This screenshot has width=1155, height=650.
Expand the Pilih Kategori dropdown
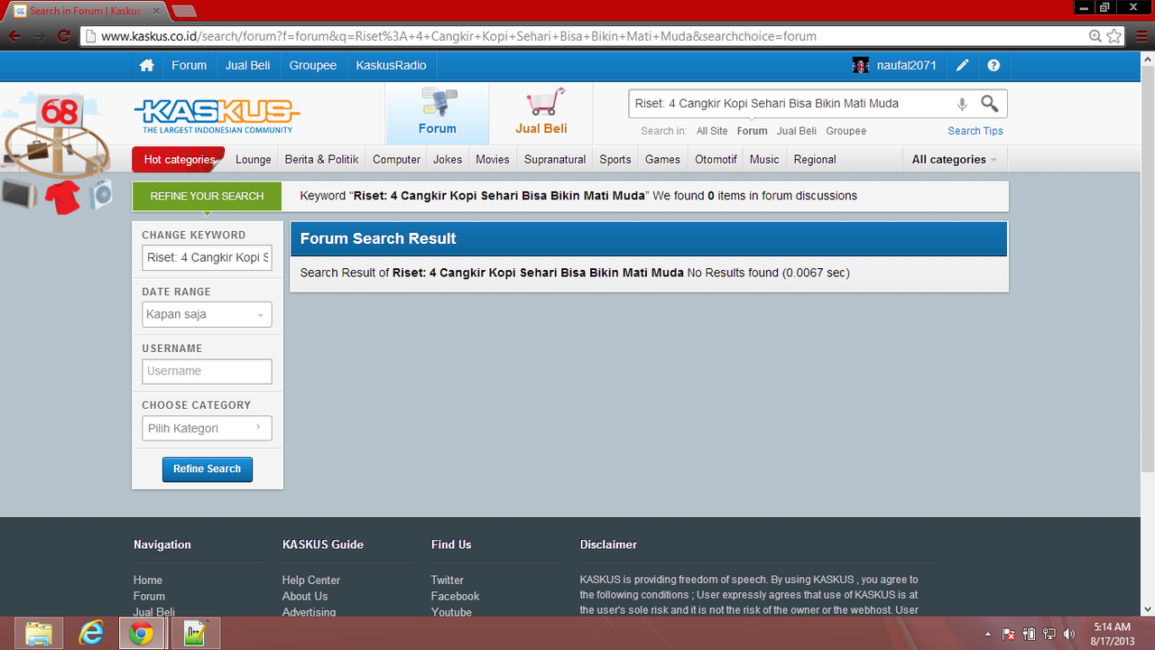[x=207, y=428]
